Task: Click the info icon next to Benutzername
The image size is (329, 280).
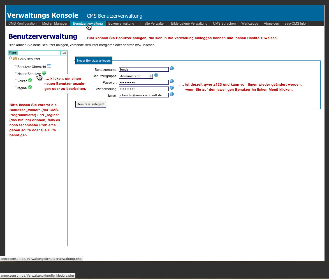Action: coord(172,68)
